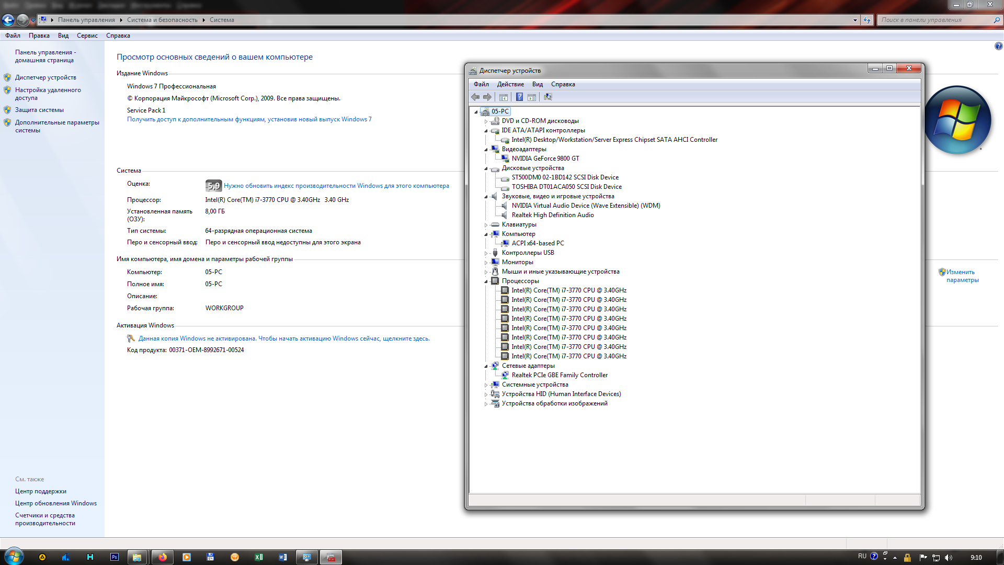The height and width of the screenshot is (565, 1004).
Task: Select ACPI x64-based PC entry
Action: point(538,243)
